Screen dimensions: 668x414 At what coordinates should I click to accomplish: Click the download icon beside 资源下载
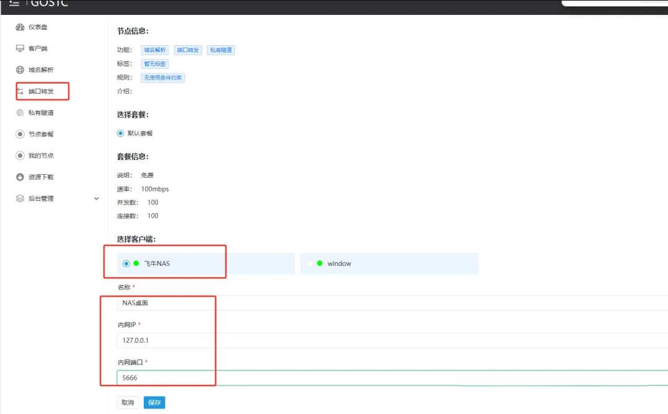[x=20, y=177]
